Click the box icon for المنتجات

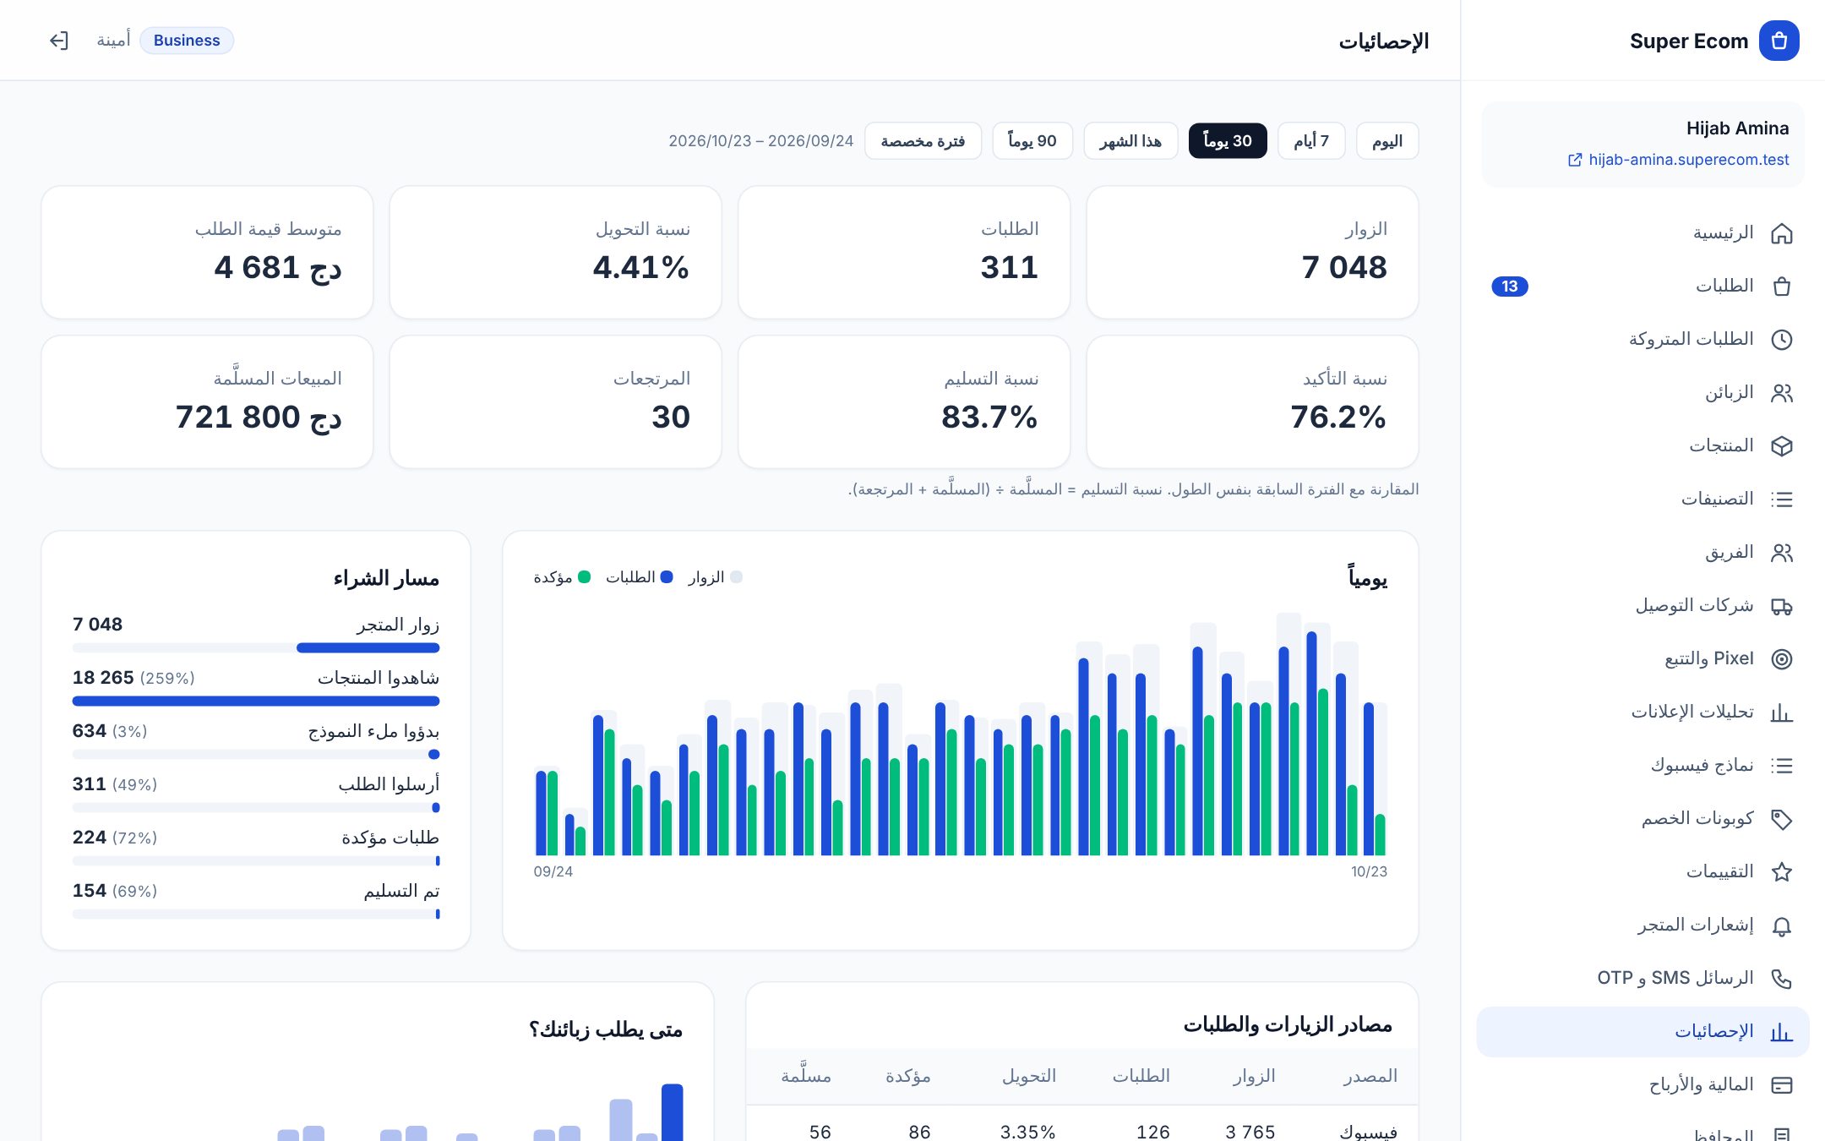tap(1781, 446)
